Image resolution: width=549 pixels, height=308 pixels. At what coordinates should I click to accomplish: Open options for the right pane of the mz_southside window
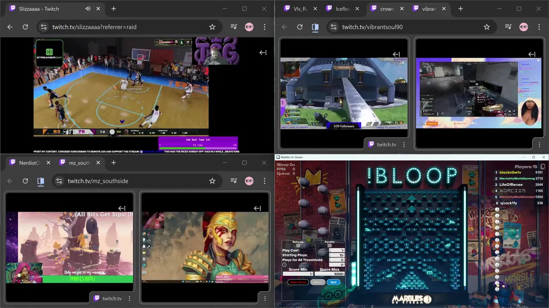point(265,299)
